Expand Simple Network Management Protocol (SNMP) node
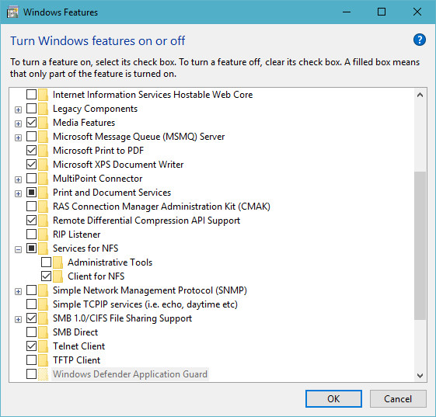Viewport: 436px width, 417px height. coord(18,291)
